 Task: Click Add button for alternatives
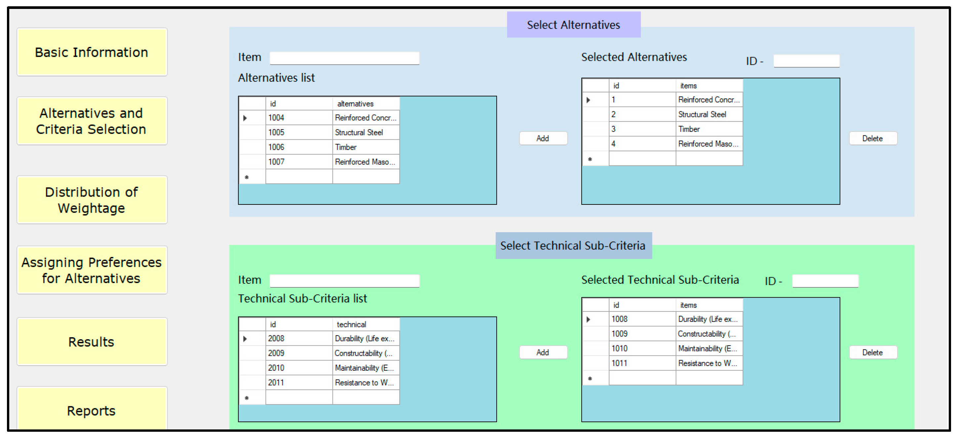[x=543, y=138]
